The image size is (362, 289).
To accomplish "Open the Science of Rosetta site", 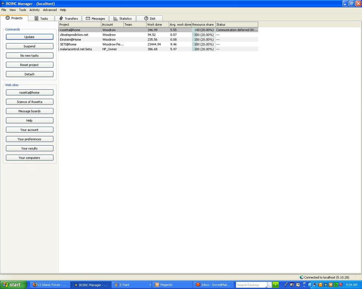I will (x=30, y=102).
